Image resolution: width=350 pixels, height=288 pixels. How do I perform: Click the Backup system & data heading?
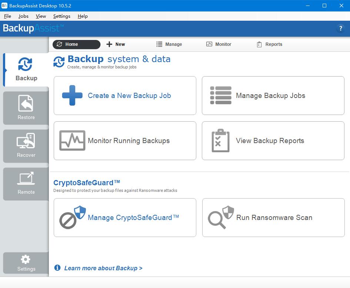[x=119, y=59]
